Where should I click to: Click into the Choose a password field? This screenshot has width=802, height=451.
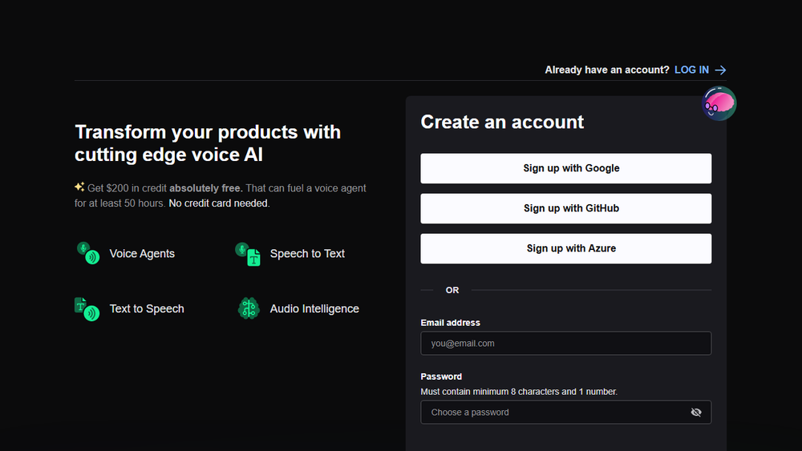[553, 413]
